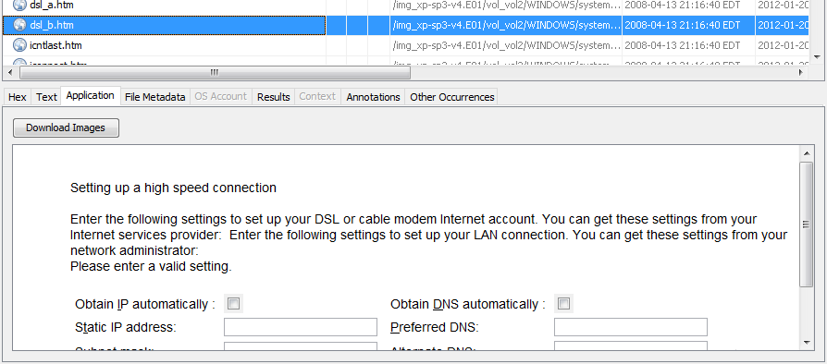Click the preview pane vertical scrollbar thumb
Image resolution: width=827 pixels, height=364 pixels.
[807, 224]
